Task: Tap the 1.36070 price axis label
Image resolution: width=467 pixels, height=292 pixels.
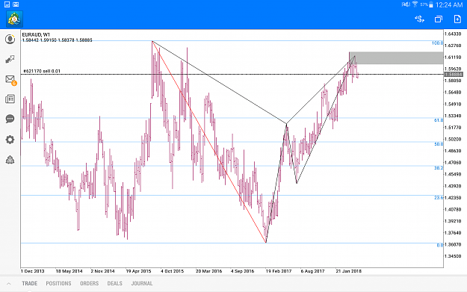Action: [453, 245]
